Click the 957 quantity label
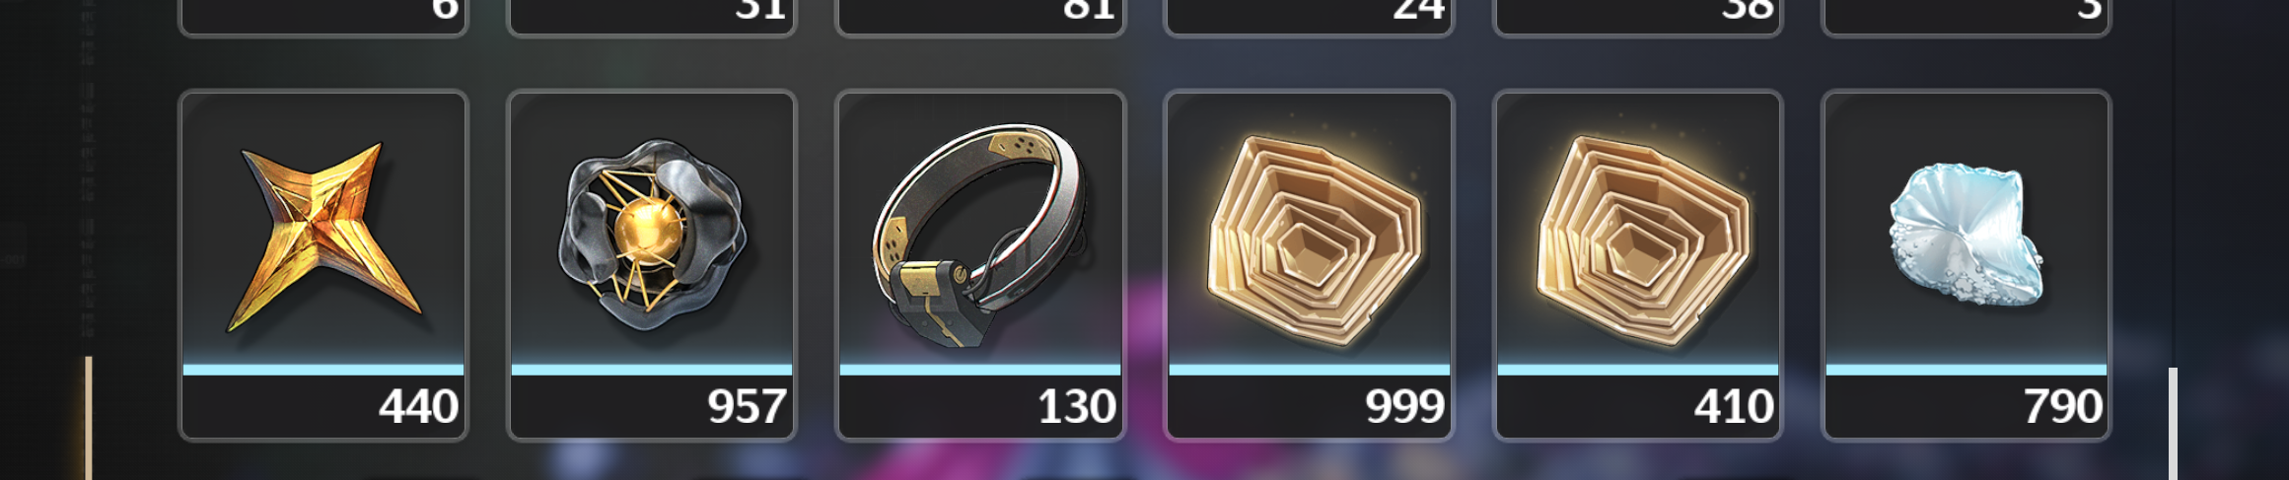Screen dimensions: 2289x480 [x=747, y=406]
